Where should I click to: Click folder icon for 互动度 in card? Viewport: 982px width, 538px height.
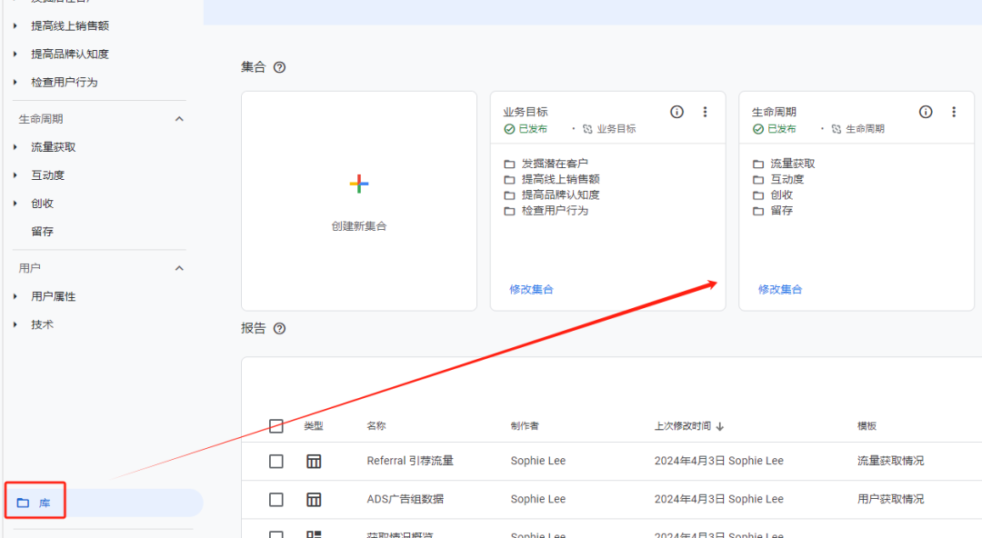757,180
